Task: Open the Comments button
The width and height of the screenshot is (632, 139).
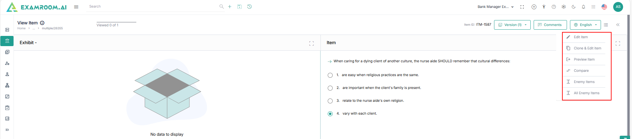Action: coord(550,25)
